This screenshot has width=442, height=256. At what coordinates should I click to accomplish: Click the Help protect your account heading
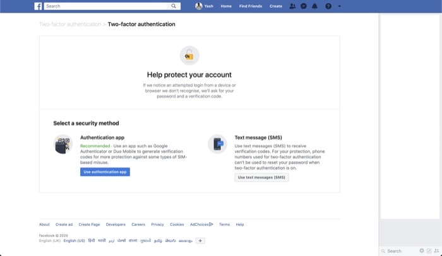(189, 75)
